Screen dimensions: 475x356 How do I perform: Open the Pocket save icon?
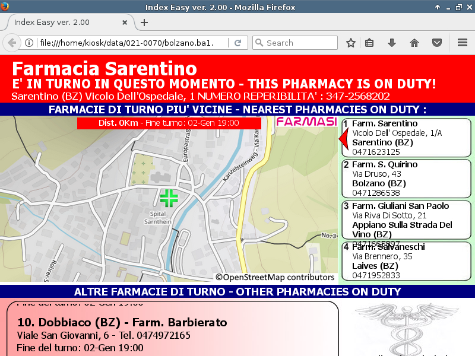[x=436, y=43]
